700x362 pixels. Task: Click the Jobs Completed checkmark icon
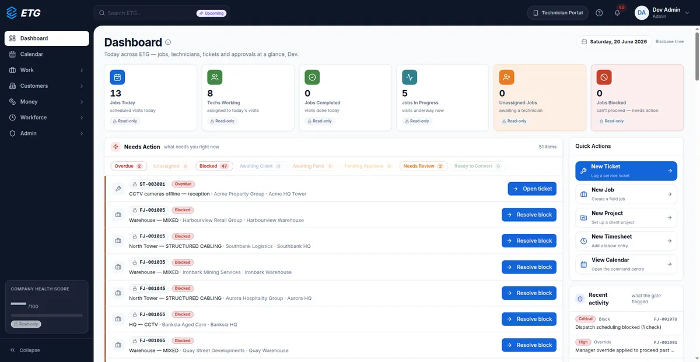coord(312,77)
